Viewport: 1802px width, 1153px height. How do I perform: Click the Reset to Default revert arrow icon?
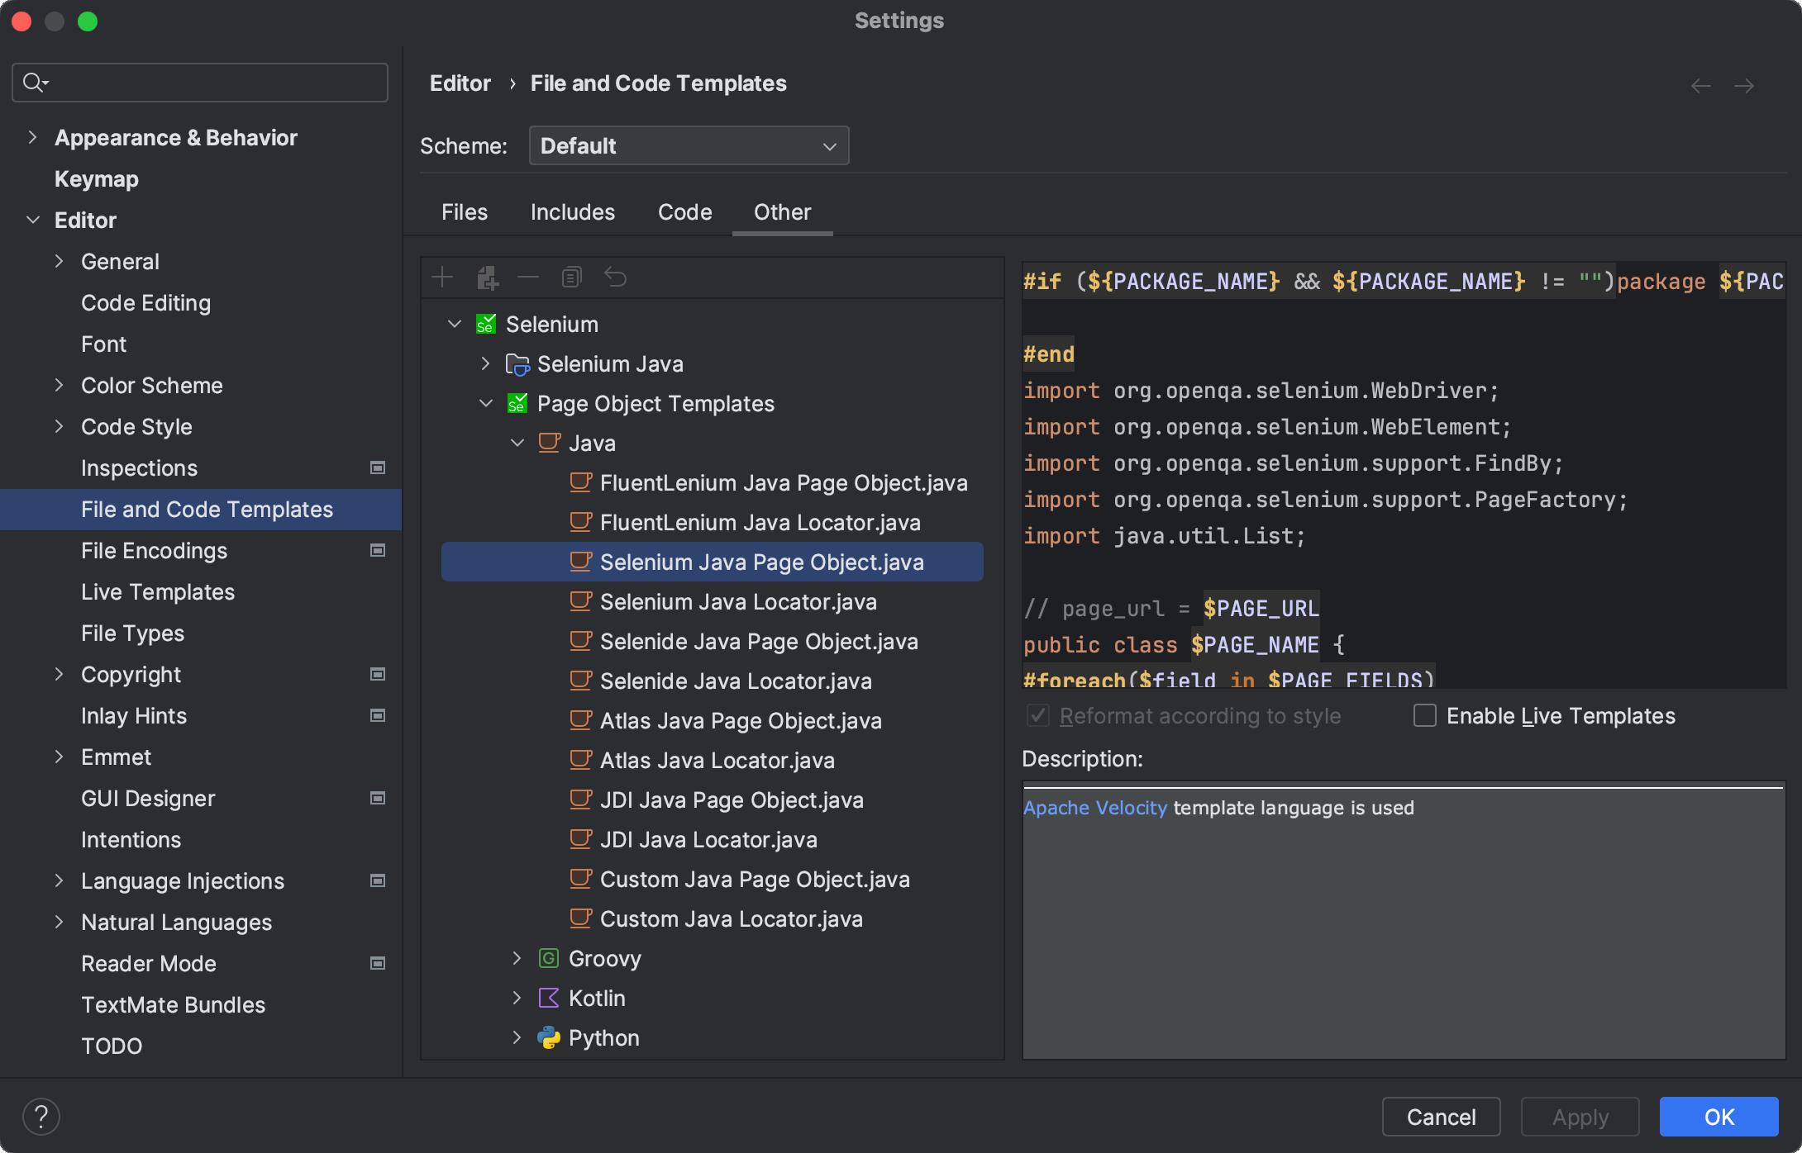616,277
